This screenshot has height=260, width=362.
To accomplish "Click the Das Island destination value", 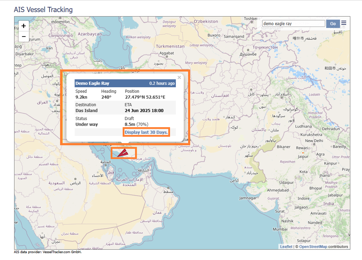I will [87, 111].
